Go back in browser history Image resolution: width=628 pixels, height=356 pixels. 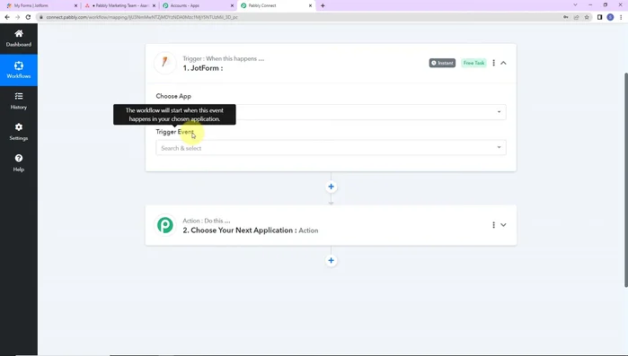point(7,17)
